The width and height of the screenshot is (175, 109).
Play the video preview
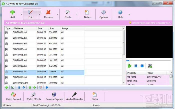click(129, 66)
